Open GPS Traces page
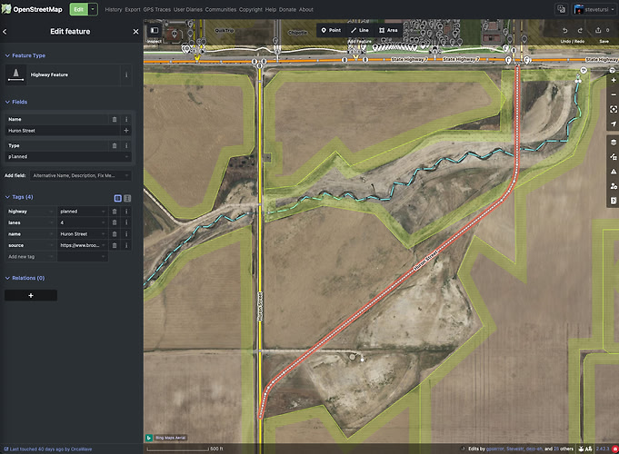Image resolution: width=619 pixels, height=454 pixels. pyautogui.click(x=156, y=9)
